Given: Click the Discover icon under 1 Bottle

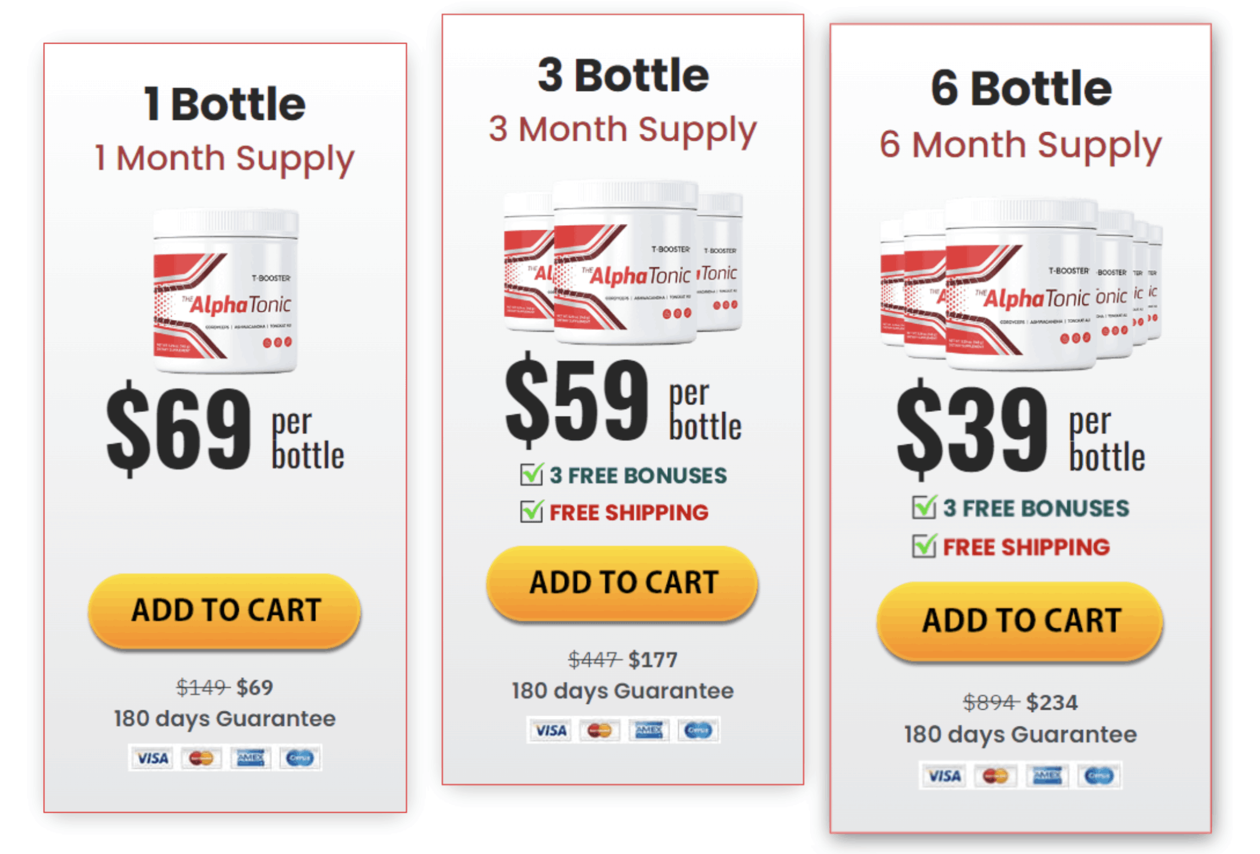Looking at the screenshot, I should tap(299, 758).
